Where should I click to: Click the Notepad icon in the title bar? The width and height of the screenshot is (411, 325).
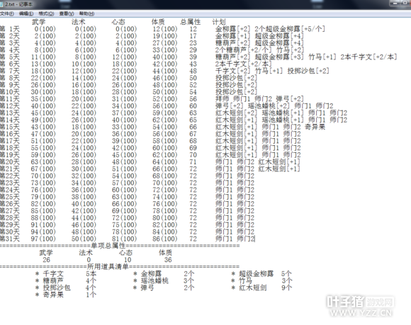[1, 4]
